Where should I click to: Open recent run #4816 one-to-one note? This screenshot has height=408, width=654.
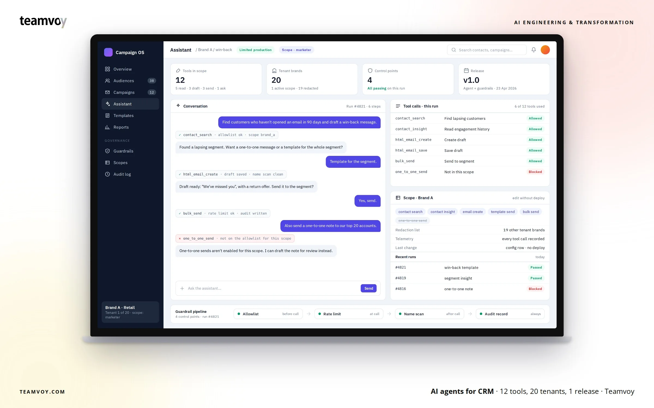point(470,289)
